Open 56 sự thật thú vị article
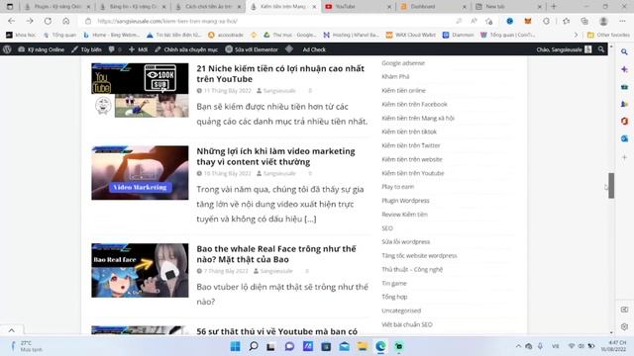The width and height of the screenshot is (634, 356). pos(277,331)
